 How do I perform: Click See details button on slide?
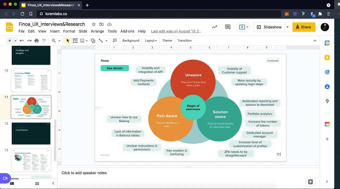[x=115, y=68]
